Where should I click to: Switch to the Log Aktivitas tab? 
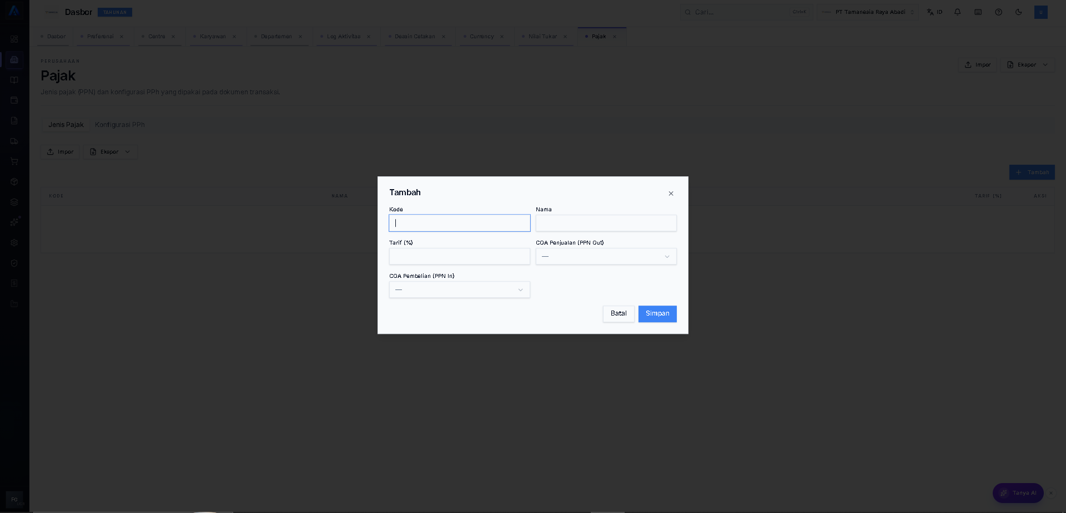point(343,37)
